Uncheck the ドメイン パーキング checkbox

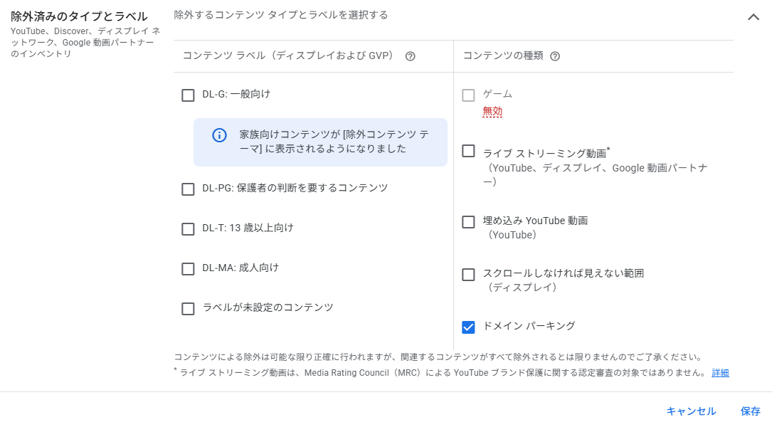click(x=468, y=327)
